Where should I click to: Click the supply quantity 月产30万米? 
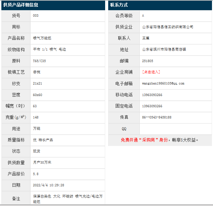tap(42, 163)
